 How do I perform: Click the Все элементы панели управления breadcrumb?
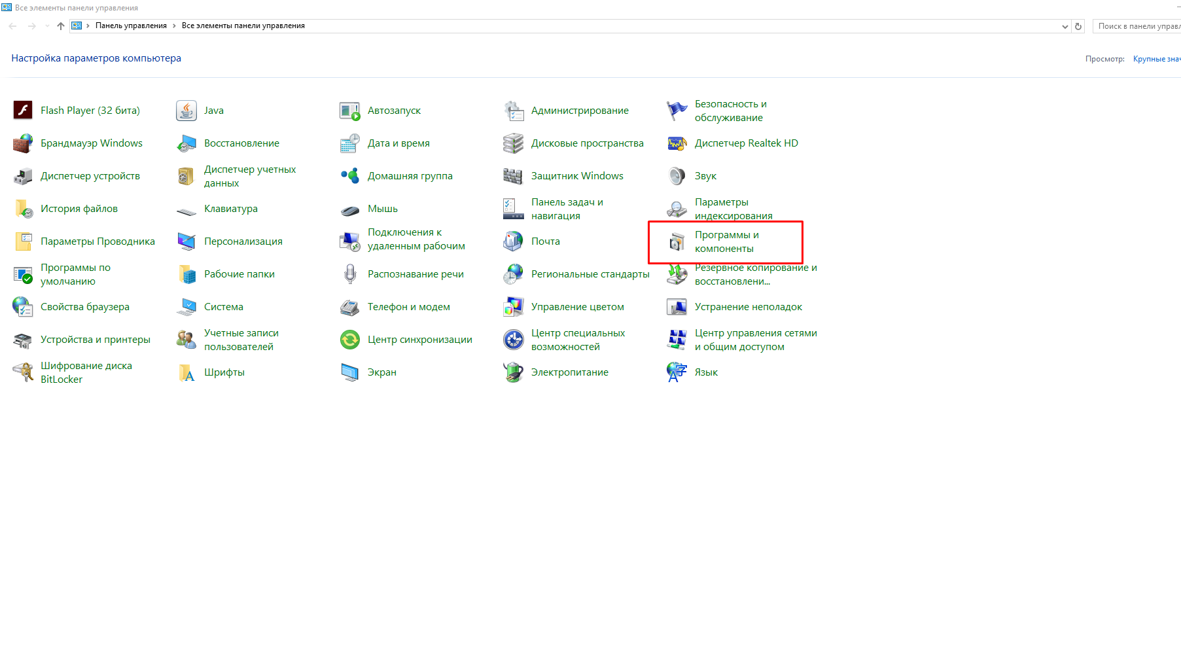point(243,26)
